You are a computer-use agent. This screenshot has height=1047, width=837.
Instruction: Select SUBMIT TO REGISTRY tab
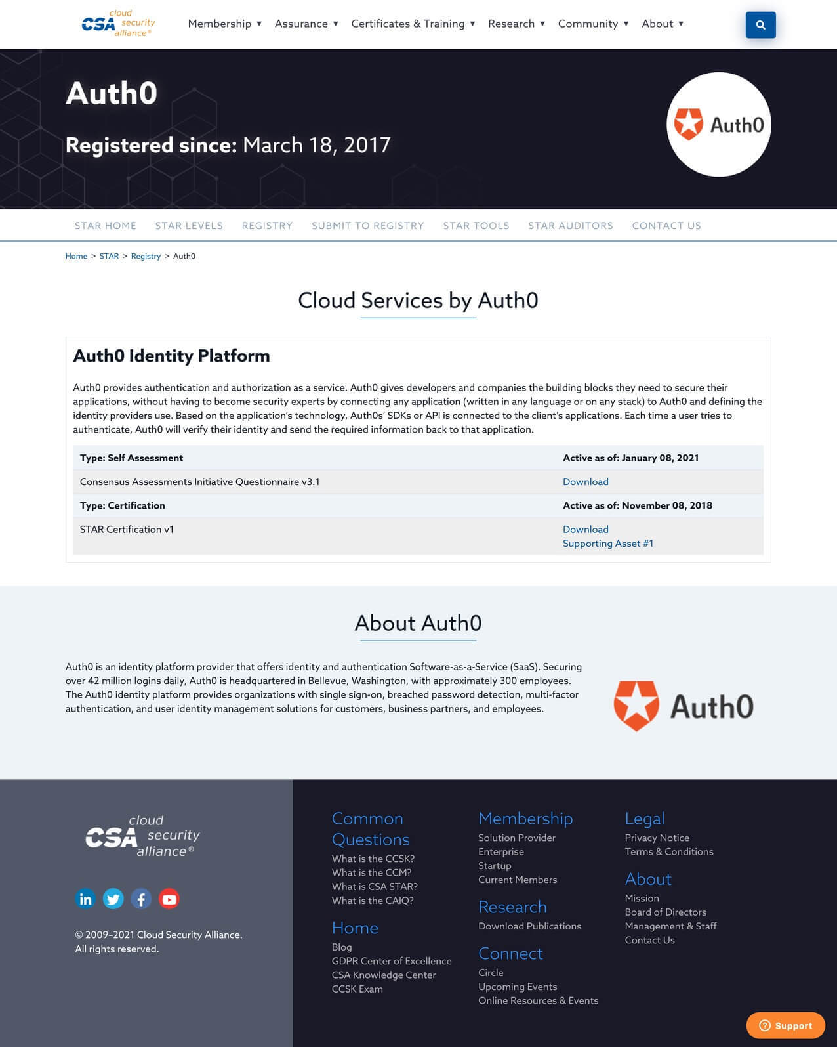[x=368, y=226]
